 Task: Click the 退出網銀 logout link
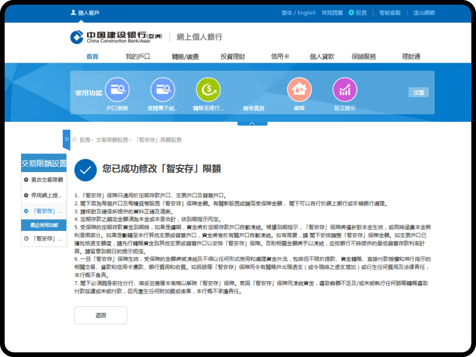point(424,13)
